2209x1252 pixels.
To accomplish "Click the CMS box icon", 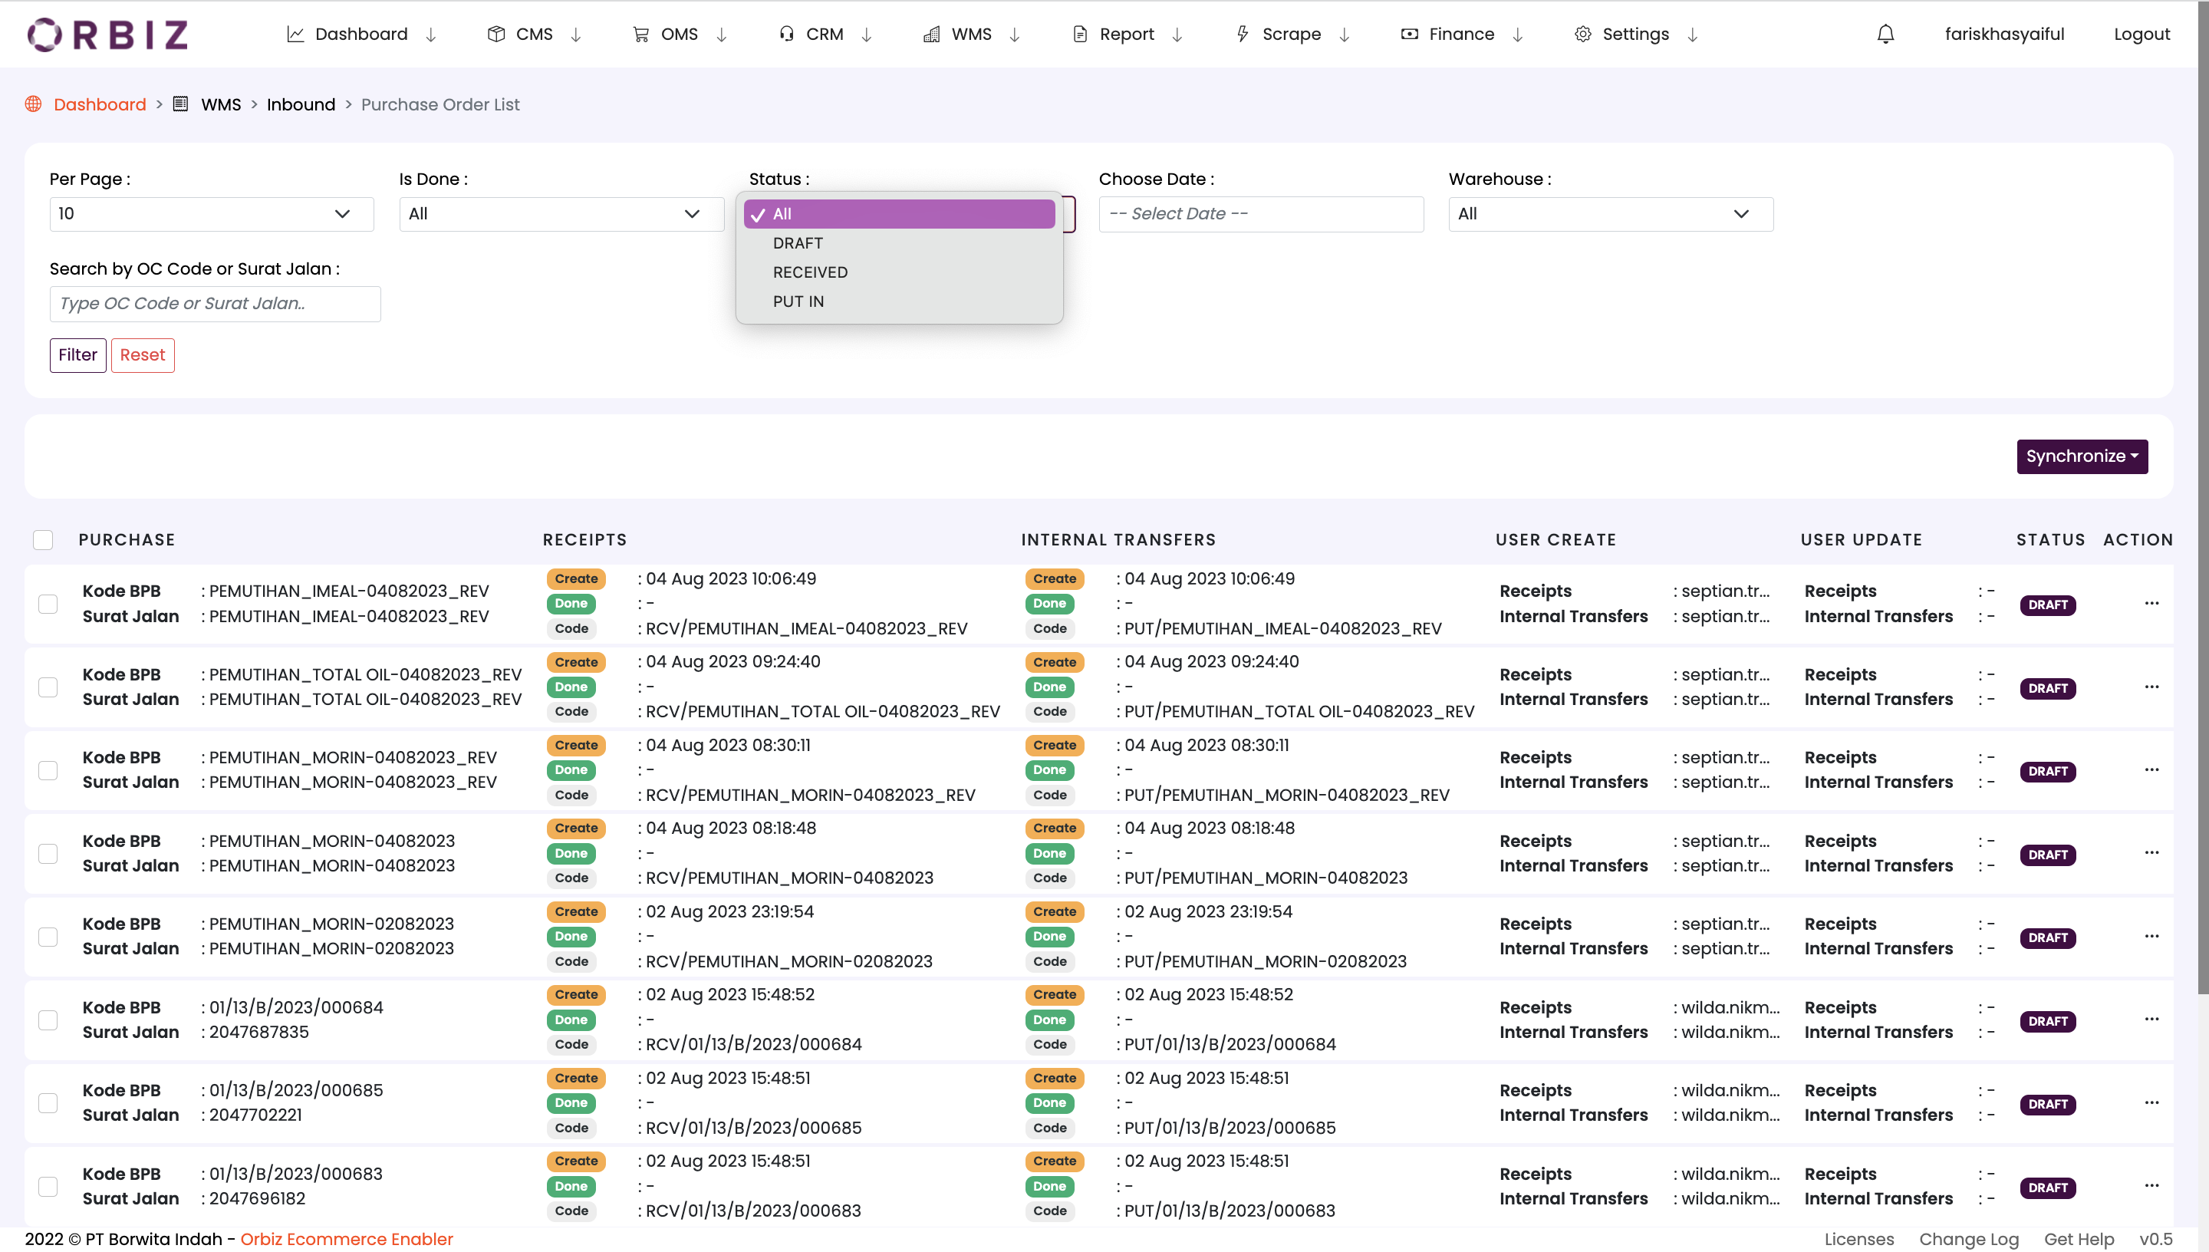I will tap(496, 35).
